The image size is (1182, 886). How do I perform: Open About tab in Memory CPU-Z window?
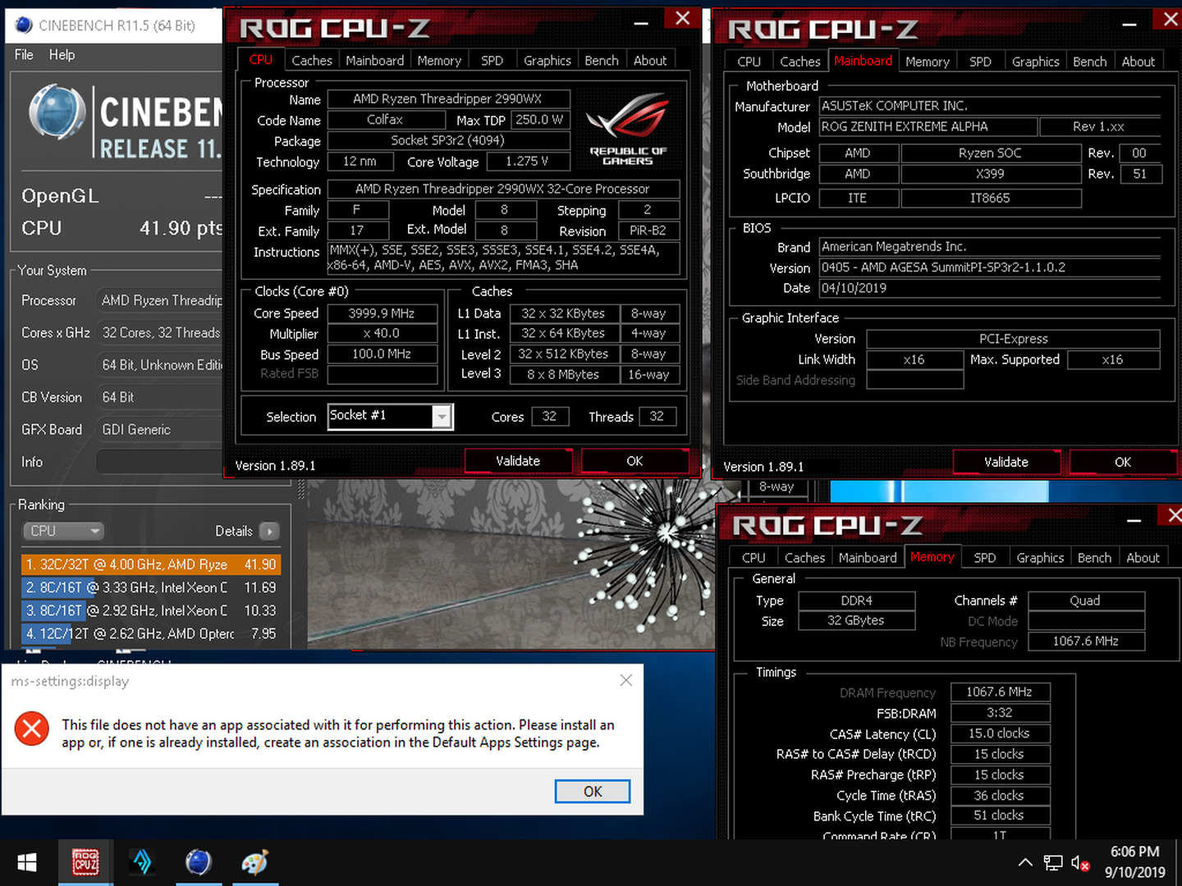(1143, 558)
